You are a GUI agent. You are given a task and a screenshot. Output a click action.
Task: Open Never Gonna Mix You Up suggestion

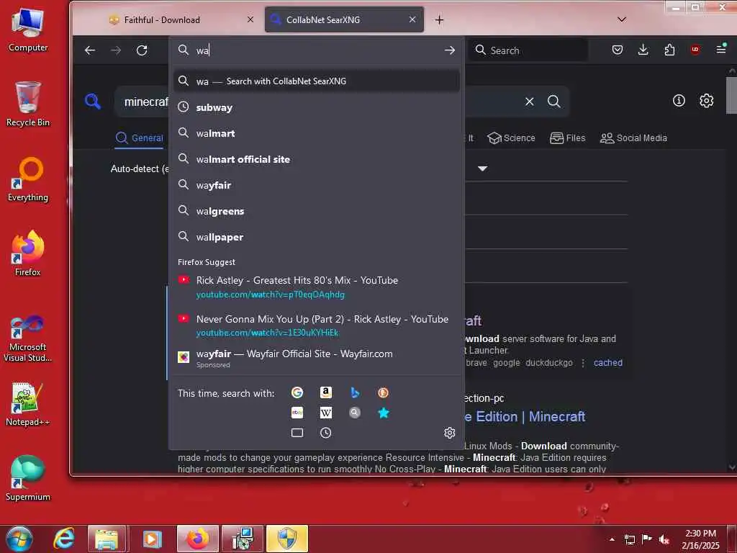coord(317,325)
